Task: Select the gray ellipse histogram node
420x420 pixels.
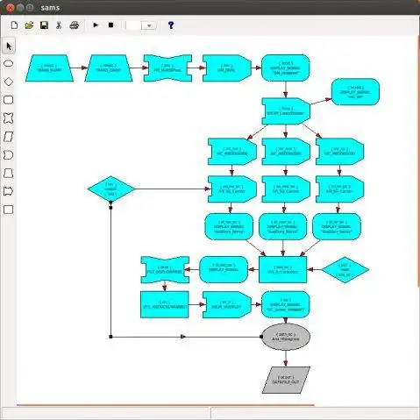Action: (x=286, y=337)
